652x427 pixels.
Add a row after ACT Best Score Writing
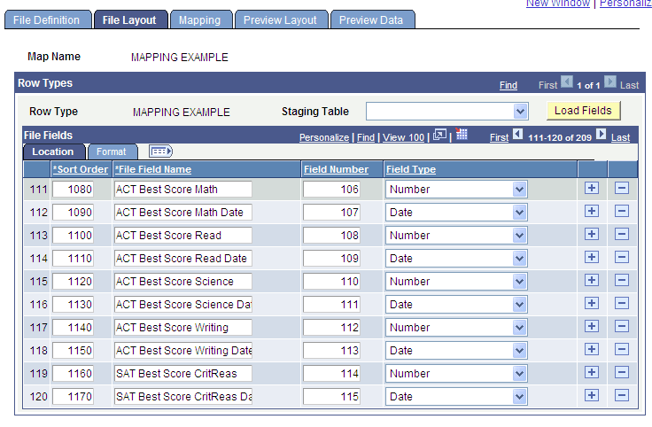[x=592, y=326]
